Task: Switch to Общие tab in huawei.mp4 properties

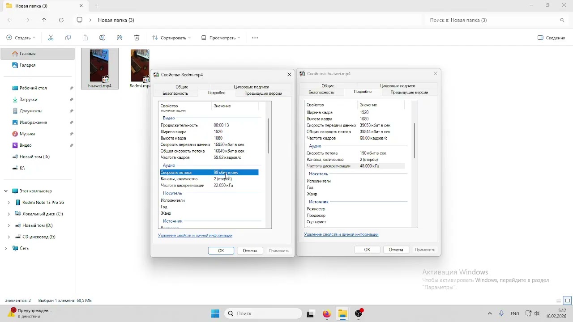Action: tap(328, 85)
